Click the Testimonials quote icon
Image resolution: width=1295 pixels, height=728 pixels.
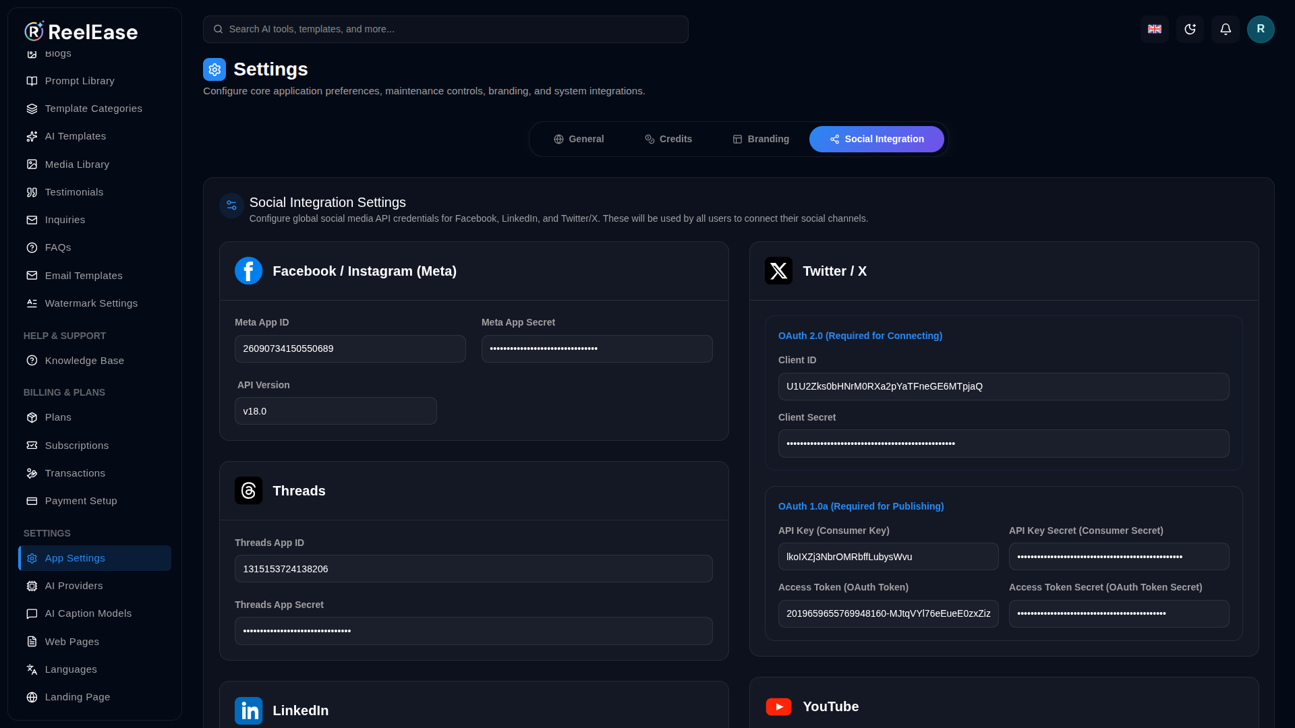coord(32,192)
